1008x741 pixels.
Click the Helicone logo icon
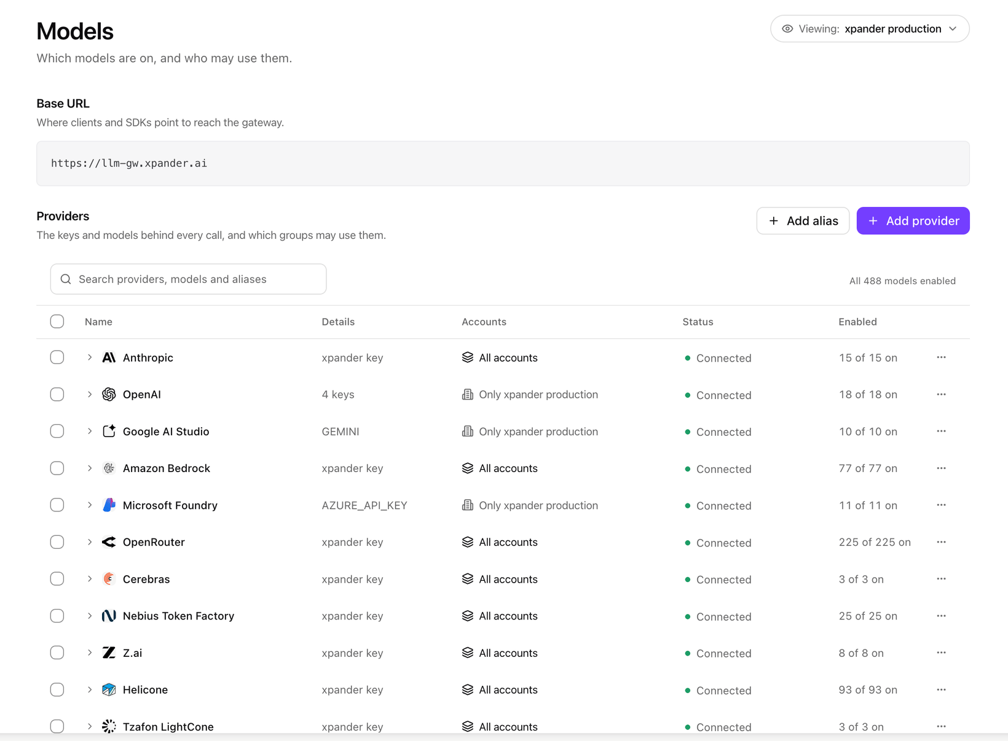tap(109, 689)
